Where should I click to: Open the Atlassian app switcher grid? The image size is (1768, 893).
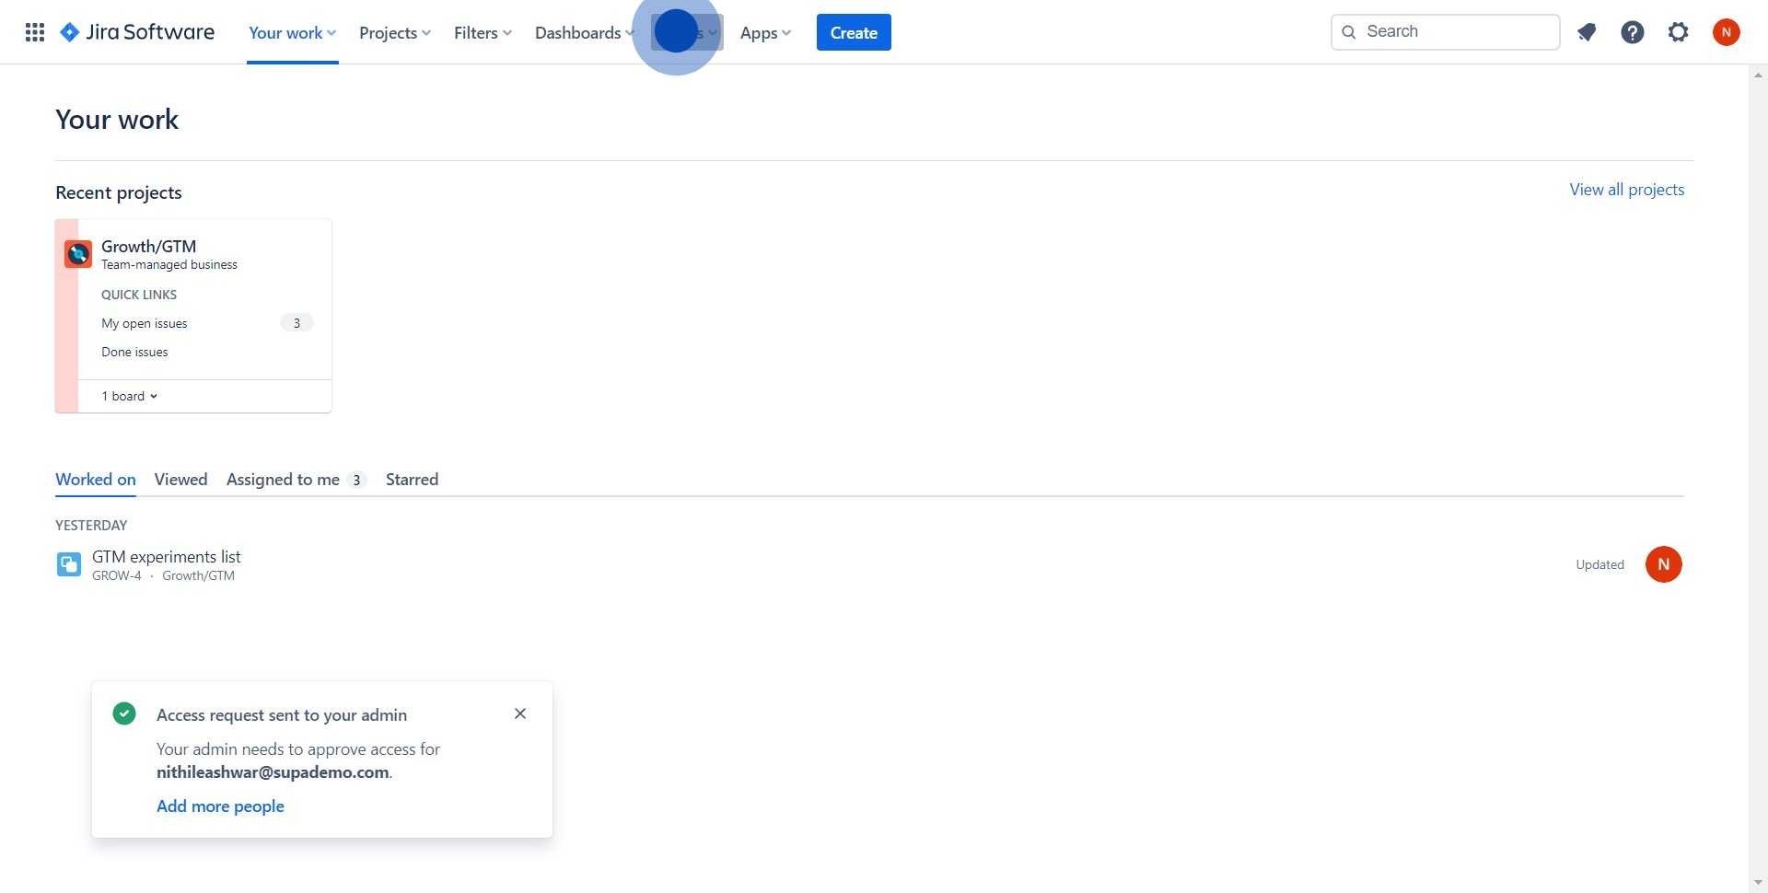pos(34,31)
